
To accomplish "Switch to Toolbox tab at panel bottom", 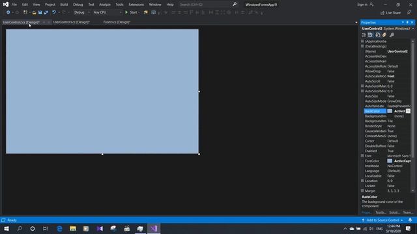I will click(x=381, y=213).
